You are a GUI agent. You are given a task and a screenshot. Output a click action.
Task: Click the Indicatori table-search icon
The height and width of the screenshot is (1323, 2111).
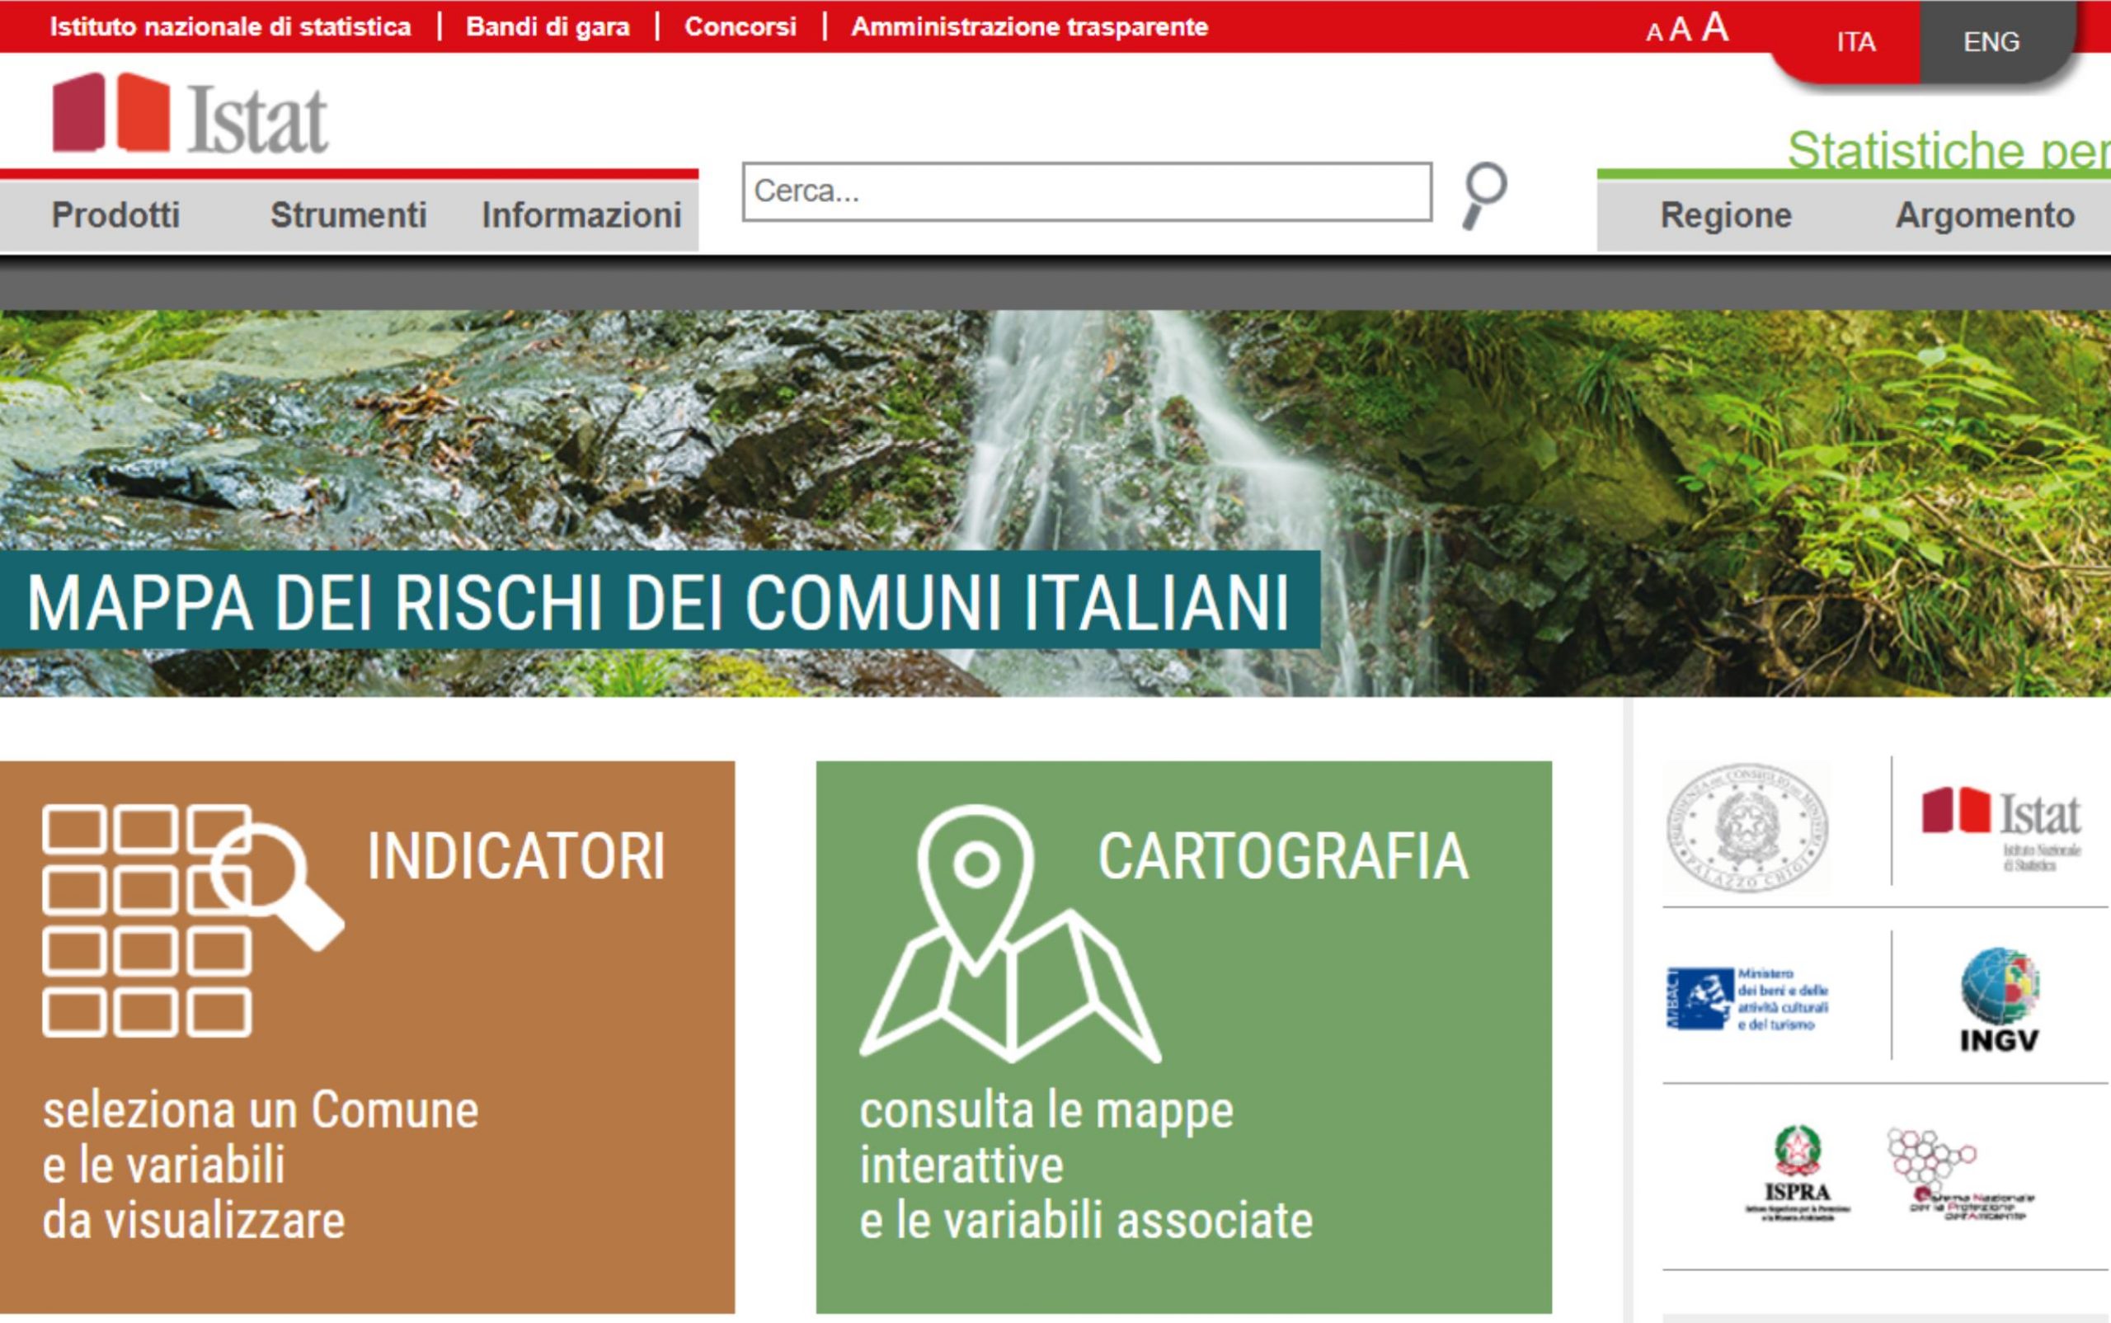[x=191, y=920]
